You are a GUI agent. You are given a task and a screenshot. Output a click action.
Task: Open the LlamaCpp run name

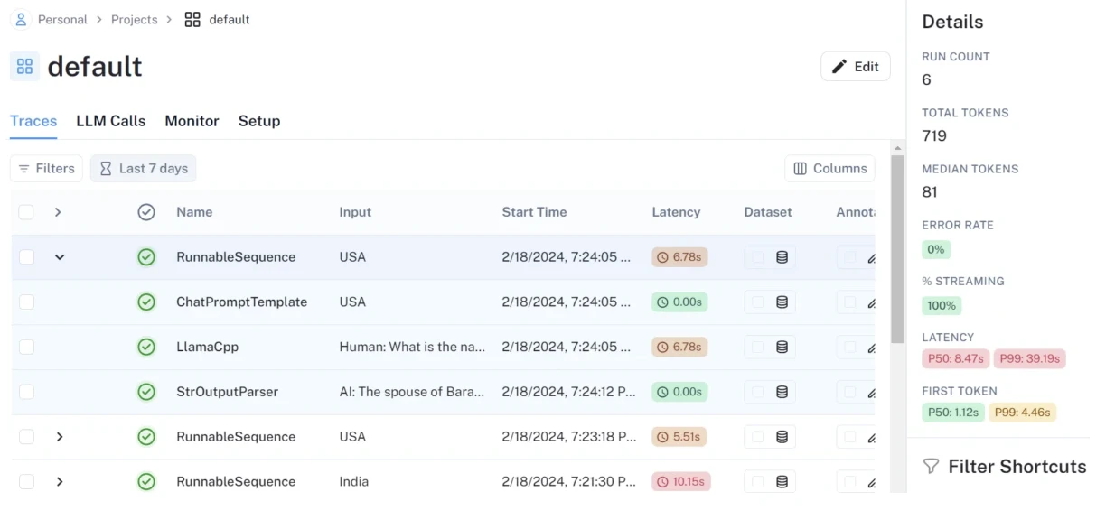pyautogui.click(x=207, y=347)
